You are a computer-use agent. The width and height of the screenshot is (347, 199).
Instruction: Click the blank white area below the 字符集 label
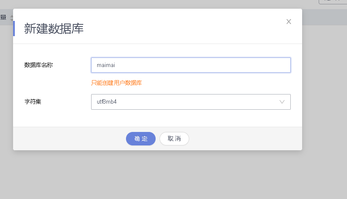click(44, 117)
